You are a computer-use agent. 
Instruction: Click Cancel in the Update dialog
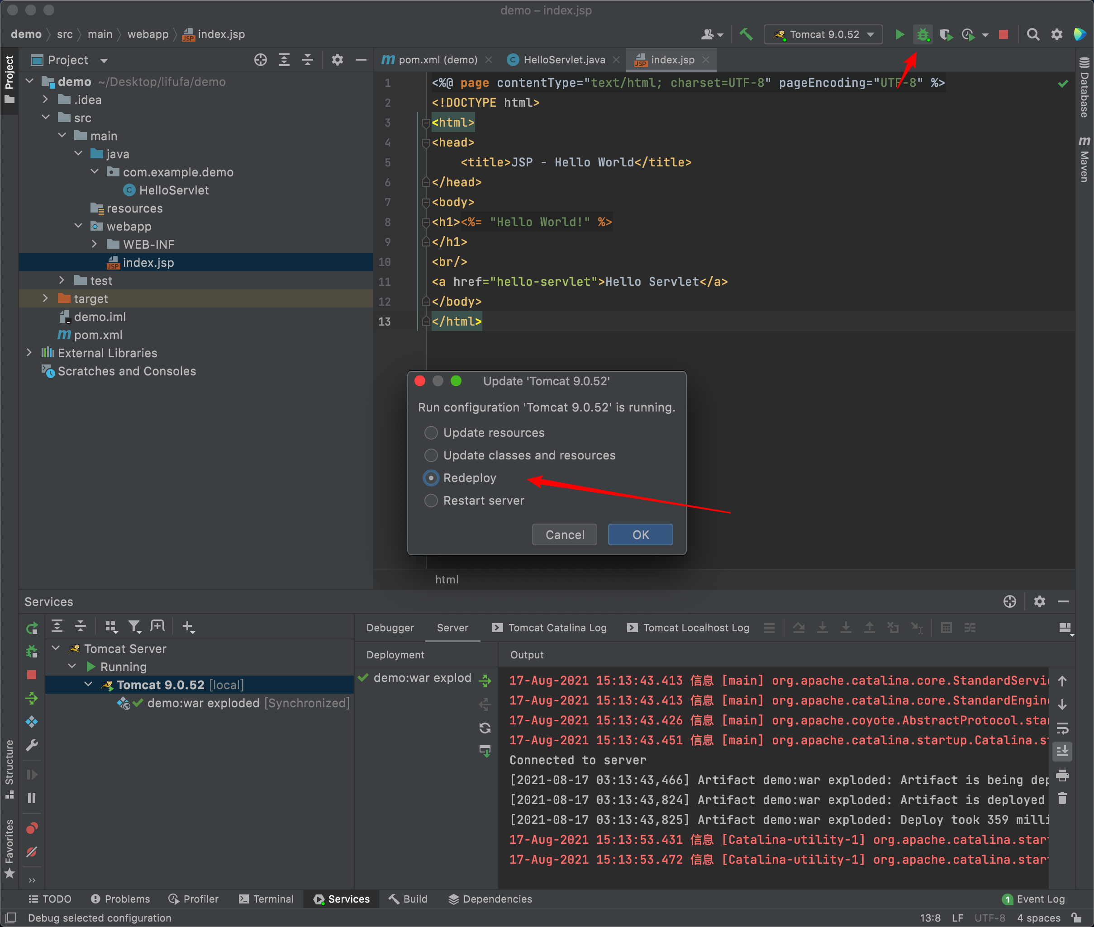point(564,534)
